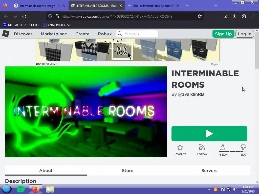Open the Start menu orb
The width and height of the screenshot is (259, 194).
(7, 189)
